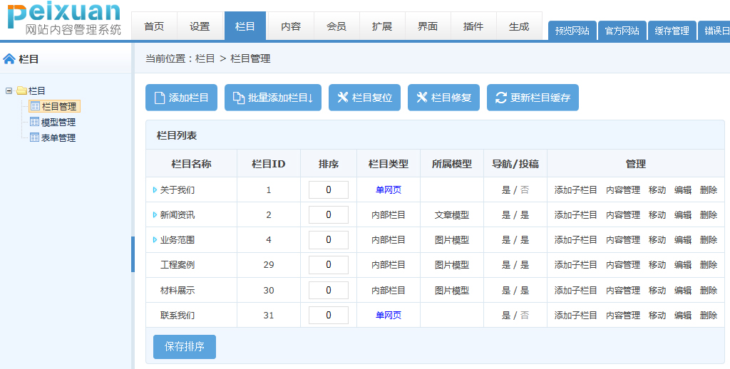Screen dimensions: 730x369
Task: Collapse the 栏目 folder tree node
Action: click(9, 90)
